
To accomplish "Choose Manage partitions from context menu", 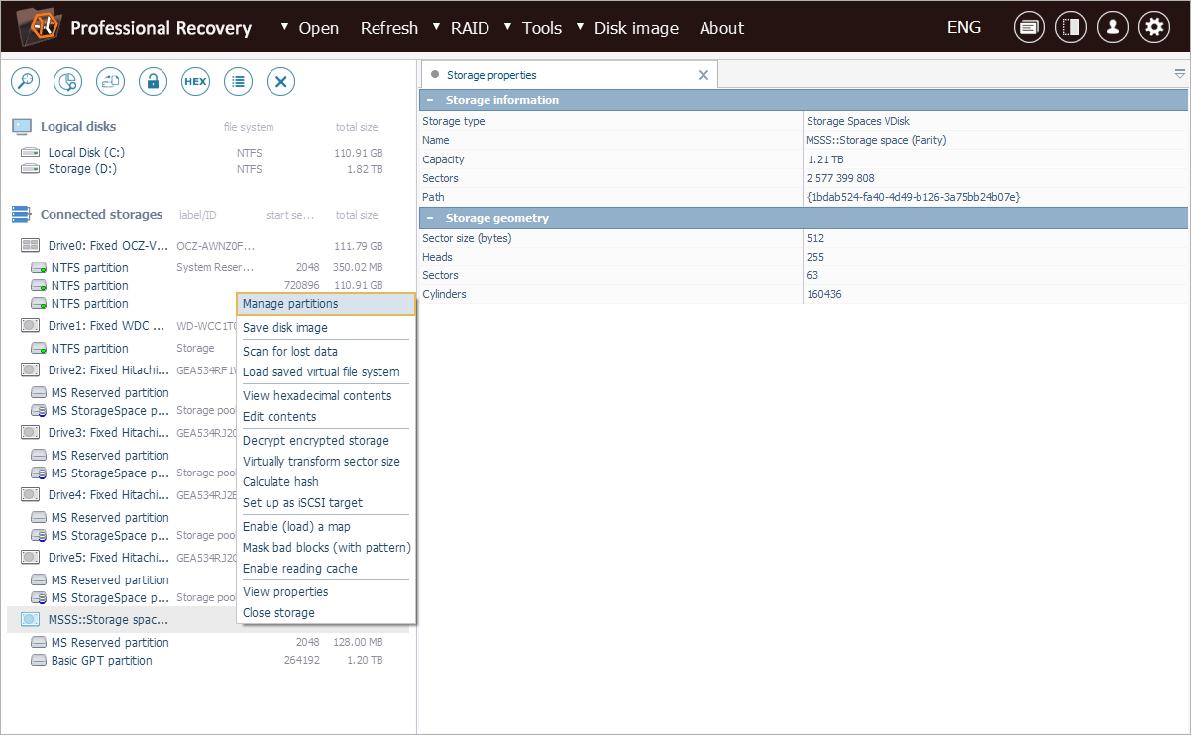I will coord(326,304).
